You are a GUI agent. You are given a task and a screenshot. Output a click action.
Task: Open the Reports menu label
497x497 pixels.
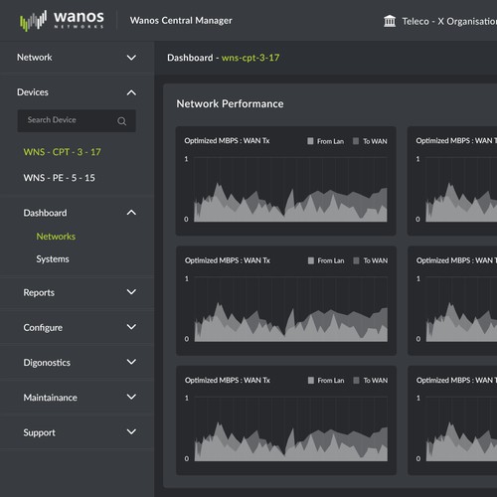(x=39, y=292)
